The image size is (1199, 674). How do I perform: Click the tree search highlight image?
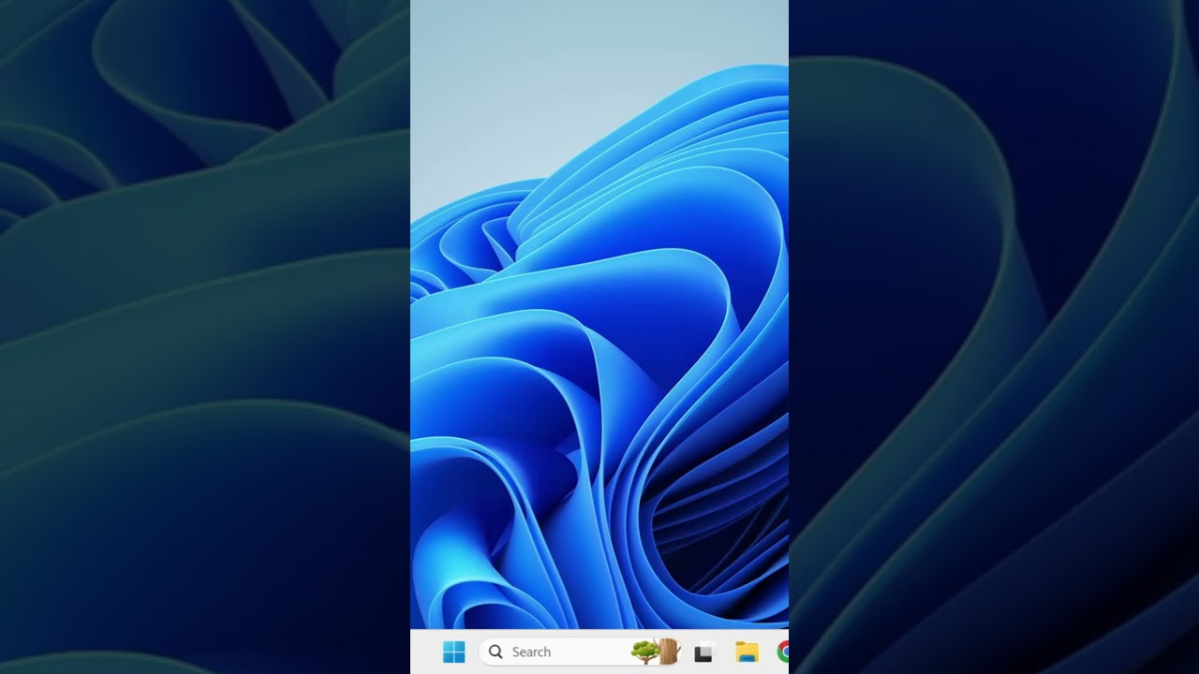point(655,652)
